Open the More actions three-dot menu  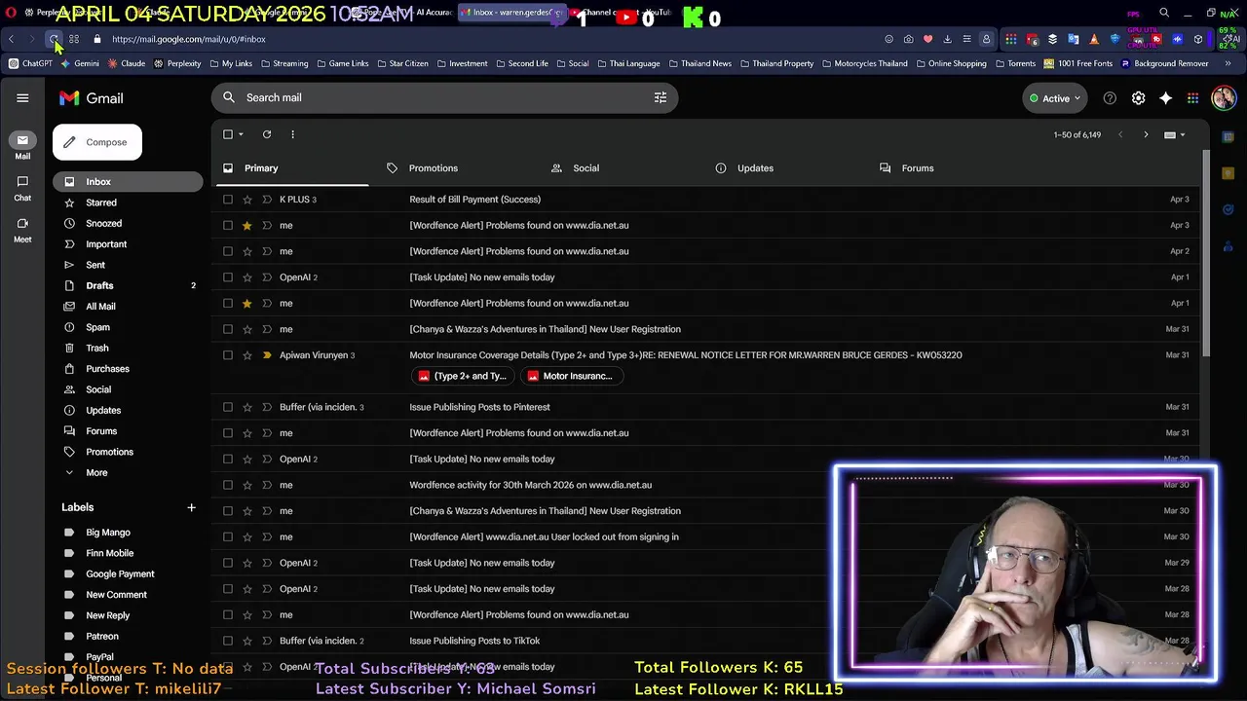(292, 134)
